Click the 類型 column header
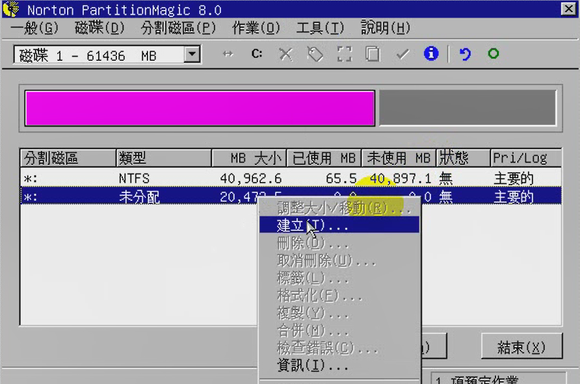 tap(164, 158)
